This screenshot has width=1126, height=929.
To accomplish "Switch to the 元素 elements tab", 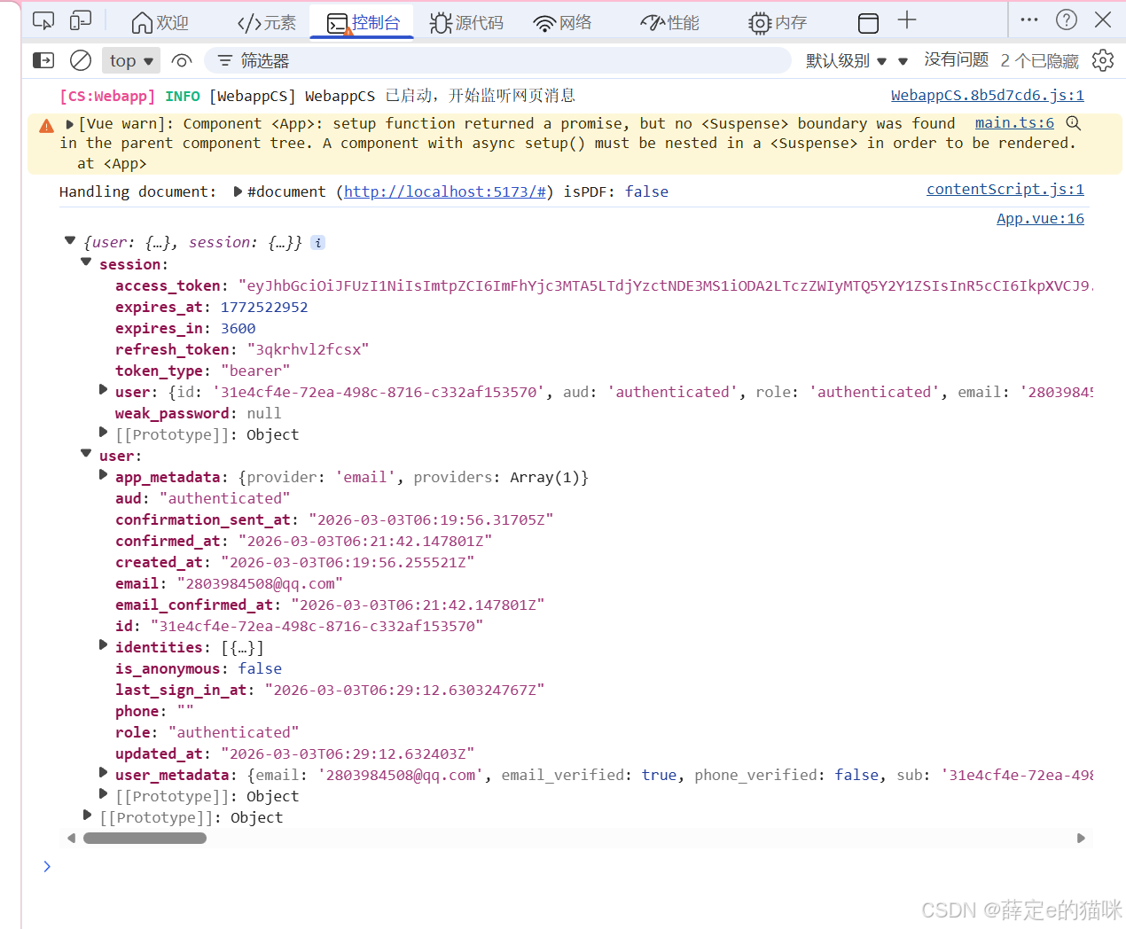I will (267, 22).
